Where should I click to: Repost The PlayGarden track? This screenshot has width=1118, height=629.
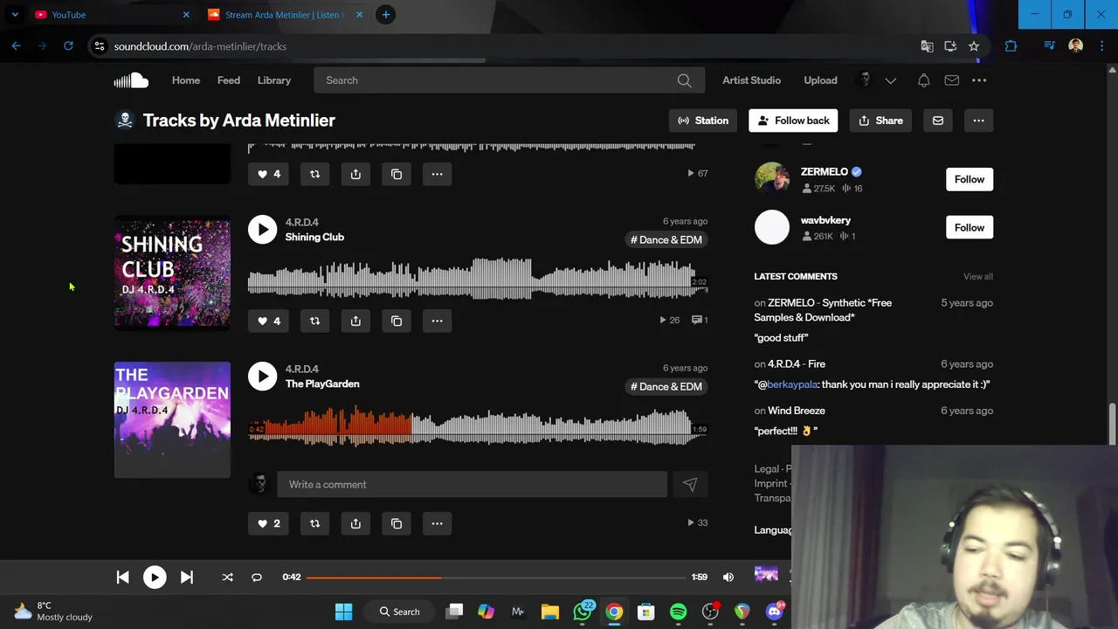coord(314,523)
